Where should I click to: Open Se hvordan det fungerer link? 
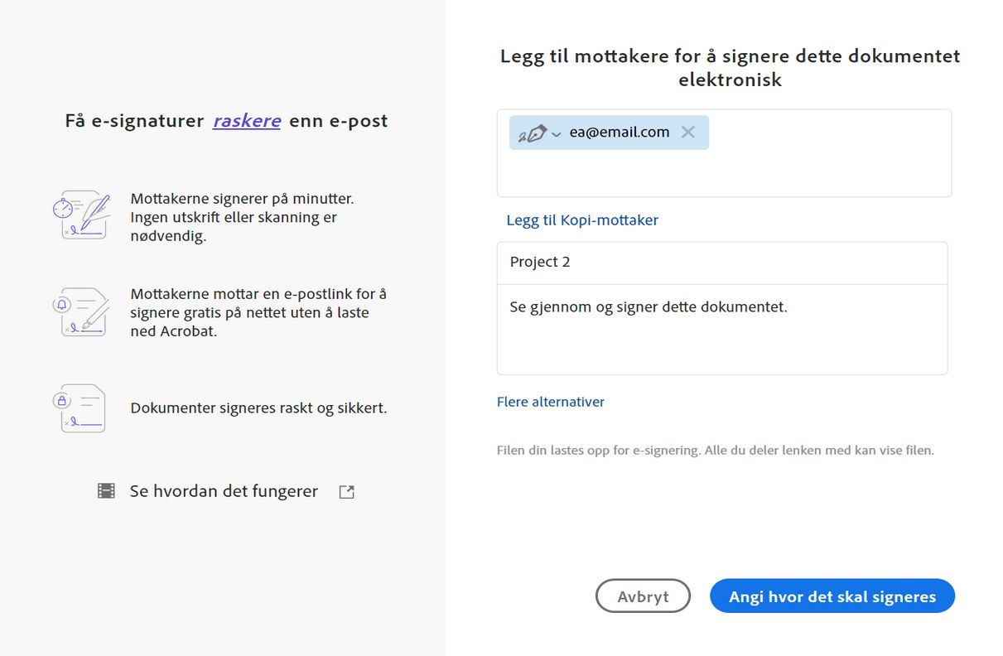click(224, 491)
